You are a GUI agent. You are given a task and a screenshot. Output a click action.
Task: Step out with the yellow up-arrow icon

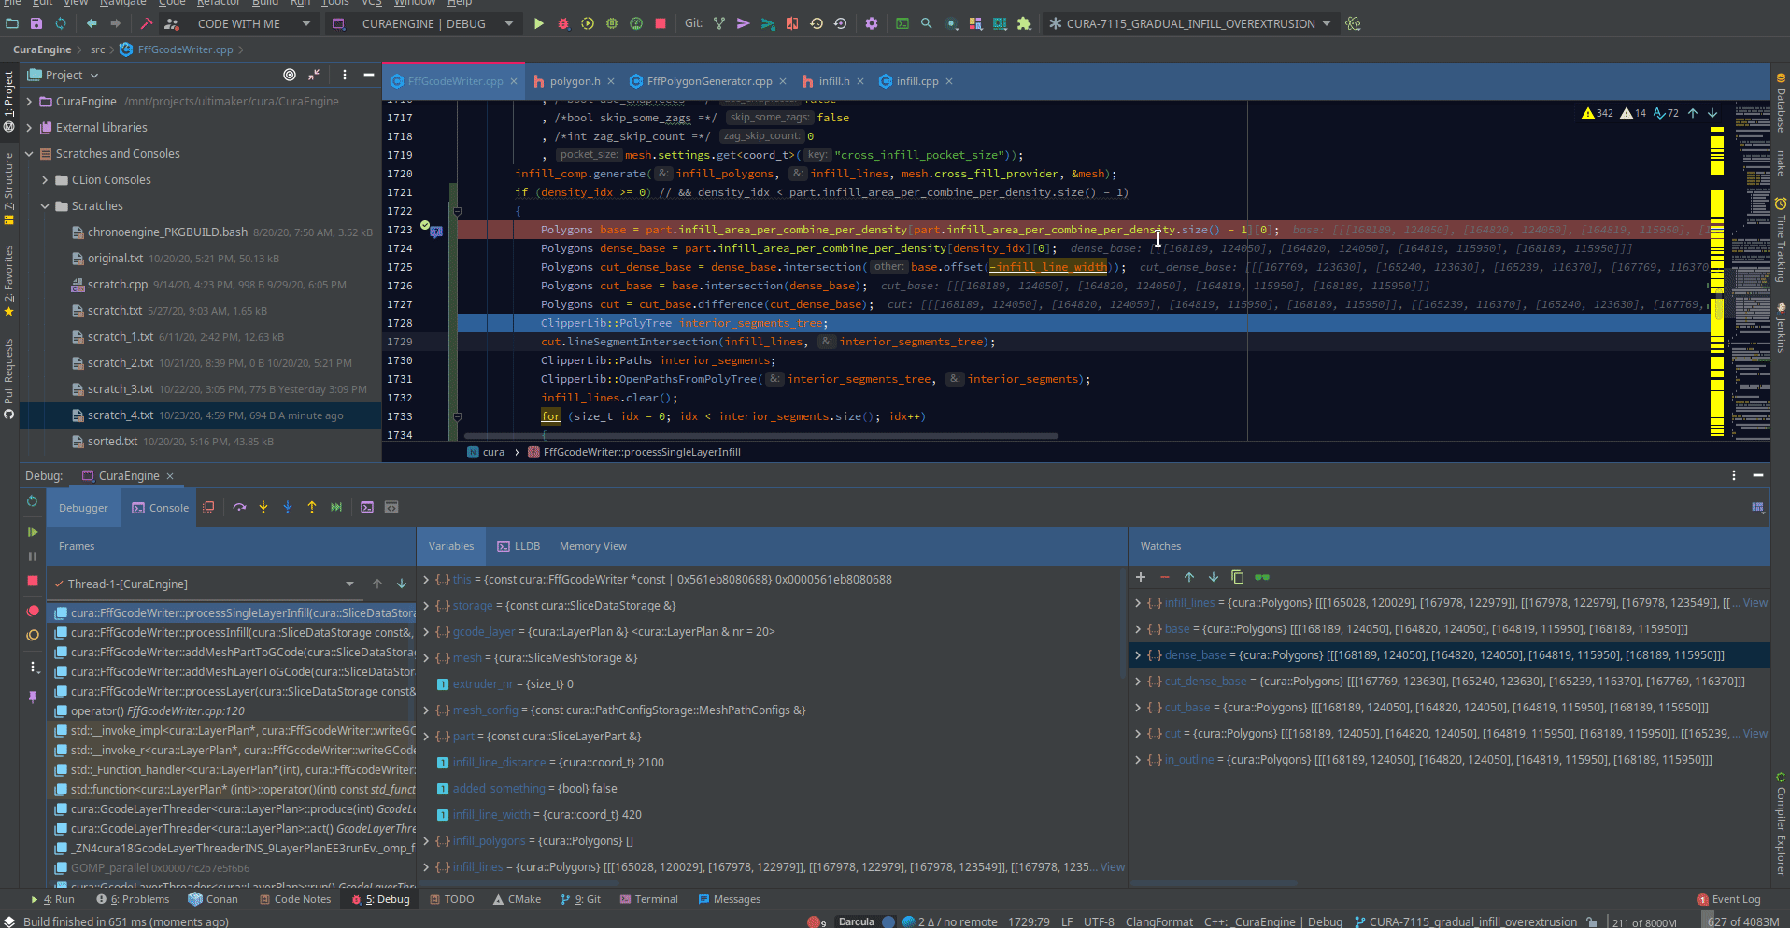point(312,507)
